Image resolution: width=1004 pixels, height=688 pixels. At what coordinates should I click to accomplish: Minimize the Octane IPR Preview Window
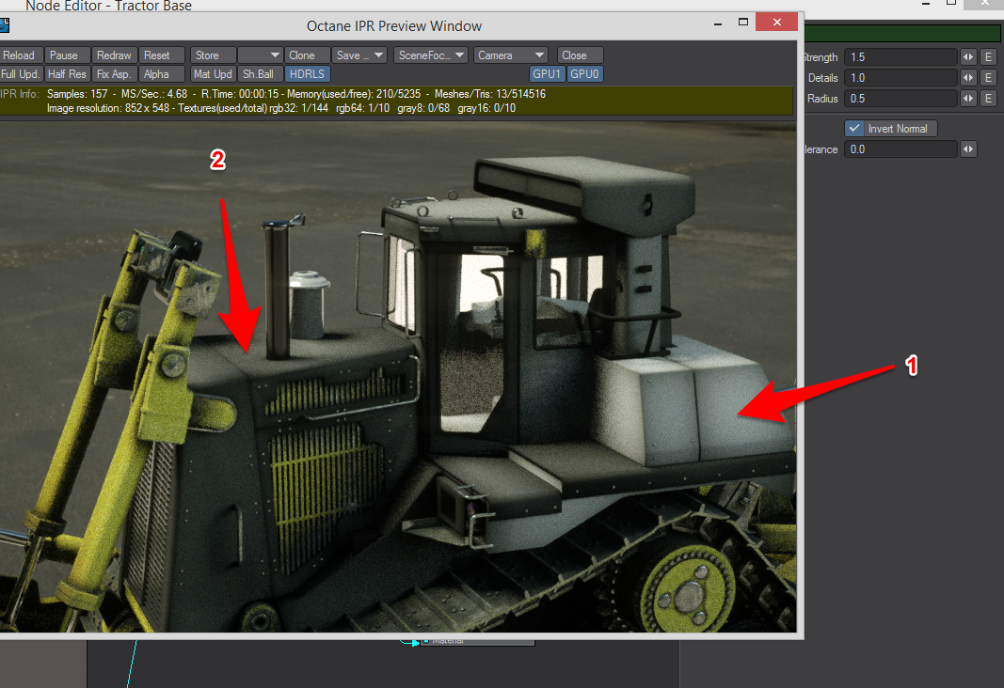tap(718, 23)
